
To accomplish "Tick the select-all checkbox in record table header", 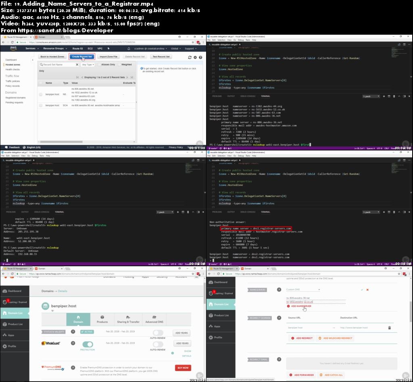I will 41,83.
